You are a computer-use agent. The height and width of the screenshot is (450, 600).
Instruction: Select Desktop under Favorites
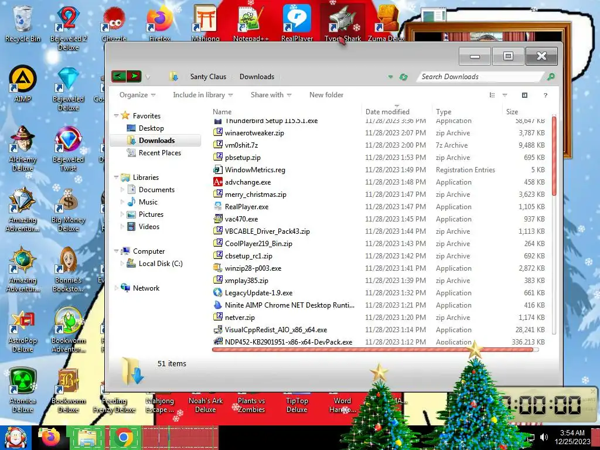[151, 128]
